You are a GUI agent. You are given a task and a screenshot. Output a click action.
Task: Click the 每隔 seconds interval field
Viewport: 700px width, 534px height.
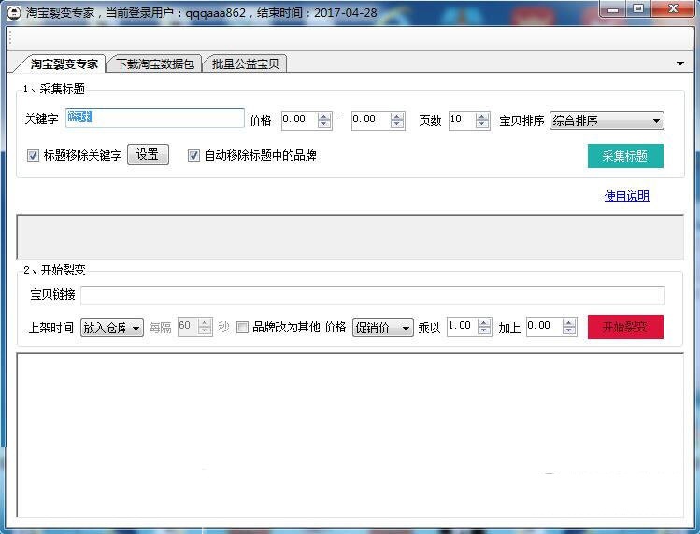pyautogui.click(x=188, y=327)
